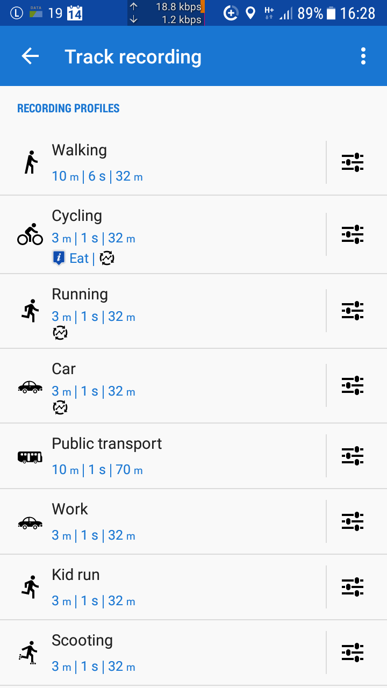Tap the location pin in status bar
Screen dimensions: 387x688
250,13
